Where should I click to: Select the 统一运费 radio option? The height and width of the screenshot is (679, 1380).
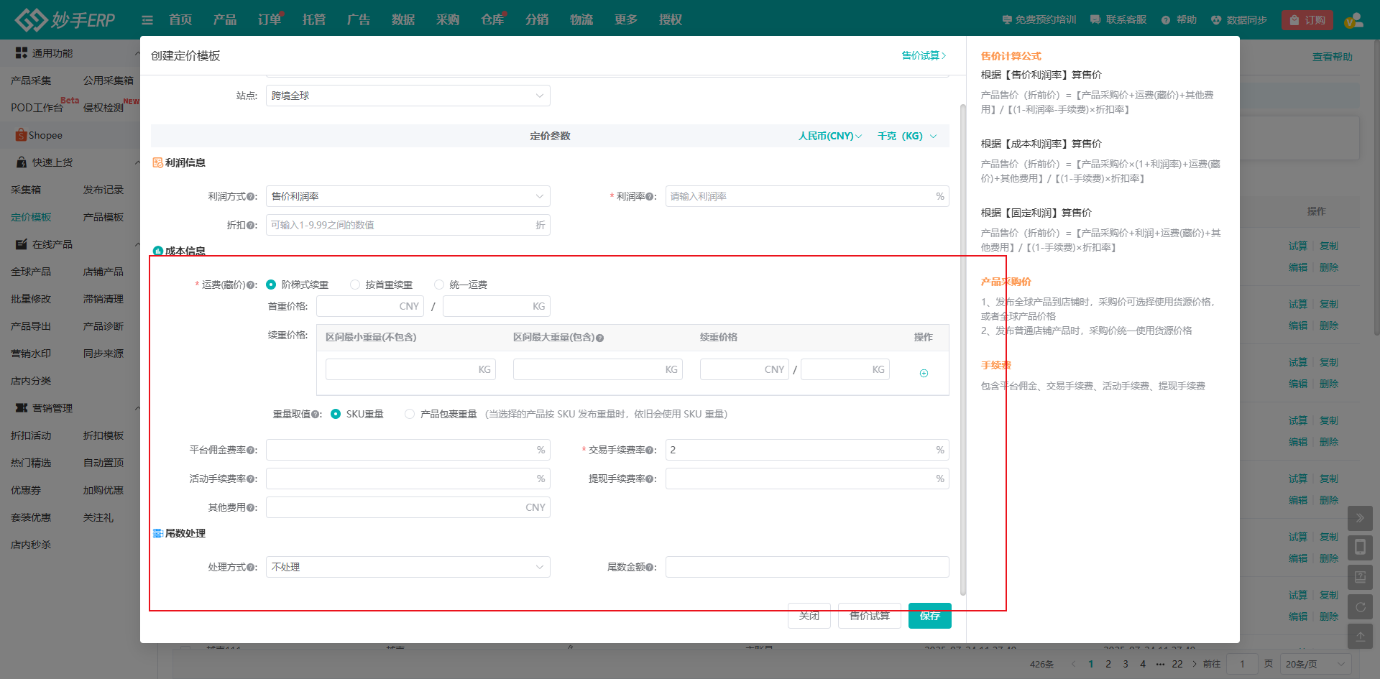[439, 285]
